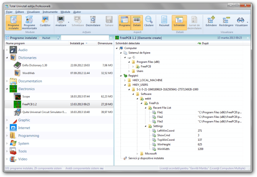Click the Computer node icon
Image resolution: width=257 pixels, height=177 pixels.
click(x=121, y=48)
